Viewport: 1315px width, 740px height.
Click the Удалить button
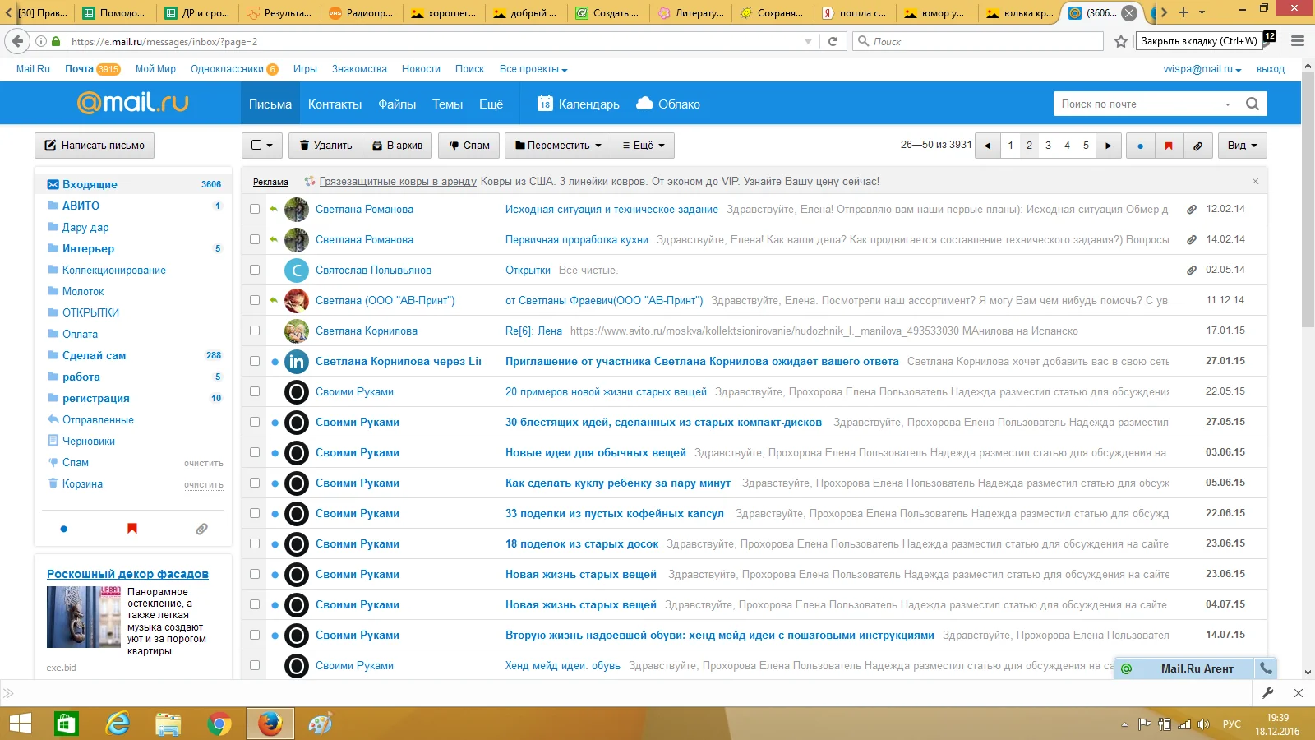(325, 146)
